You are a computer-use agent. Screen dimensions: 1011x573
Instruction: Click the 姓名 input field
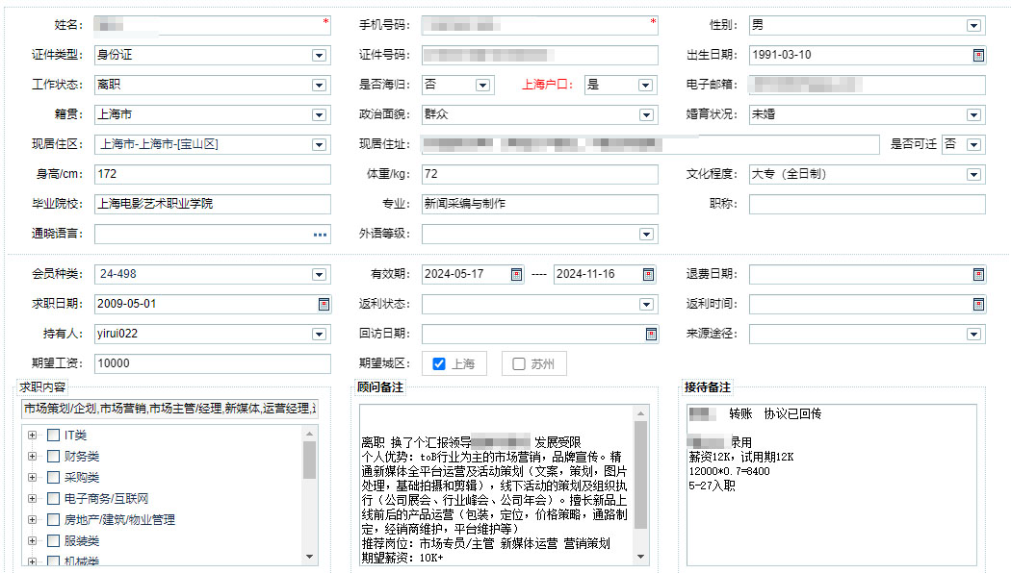[x=212, y=26]
